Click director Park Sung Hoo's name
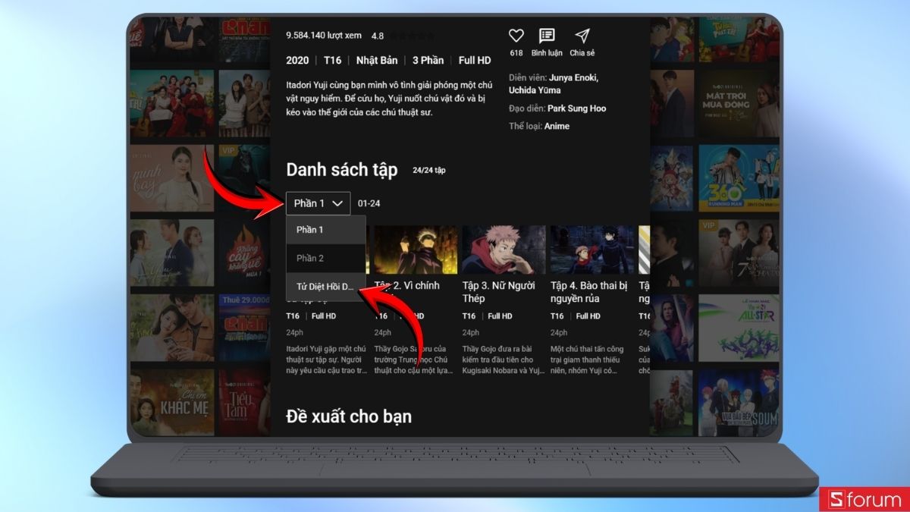 coord(578,108)
